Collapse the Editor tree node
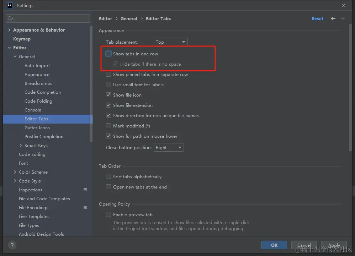The width and height of the screenshot is (355, 256). [x=9, y=48]
